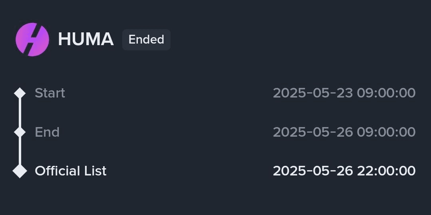
Task: Select the Start diamond timeline marker
Action: (20, 93)
